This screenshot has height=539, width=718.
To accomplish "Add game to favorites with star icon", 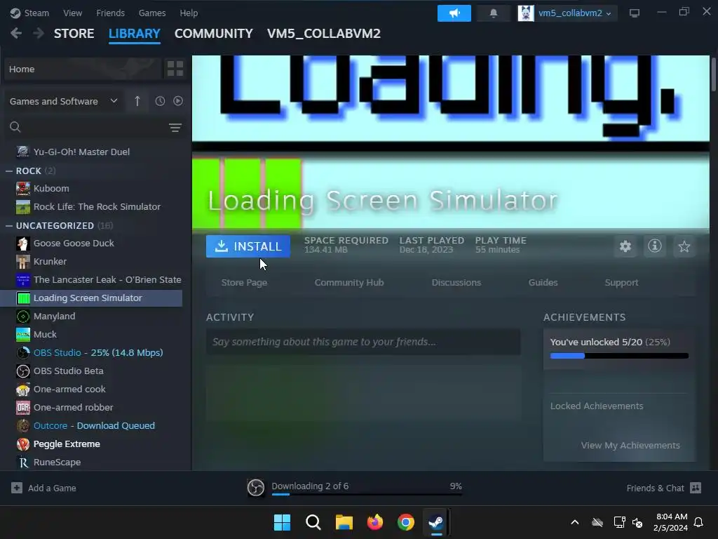I will click(684, 246).
